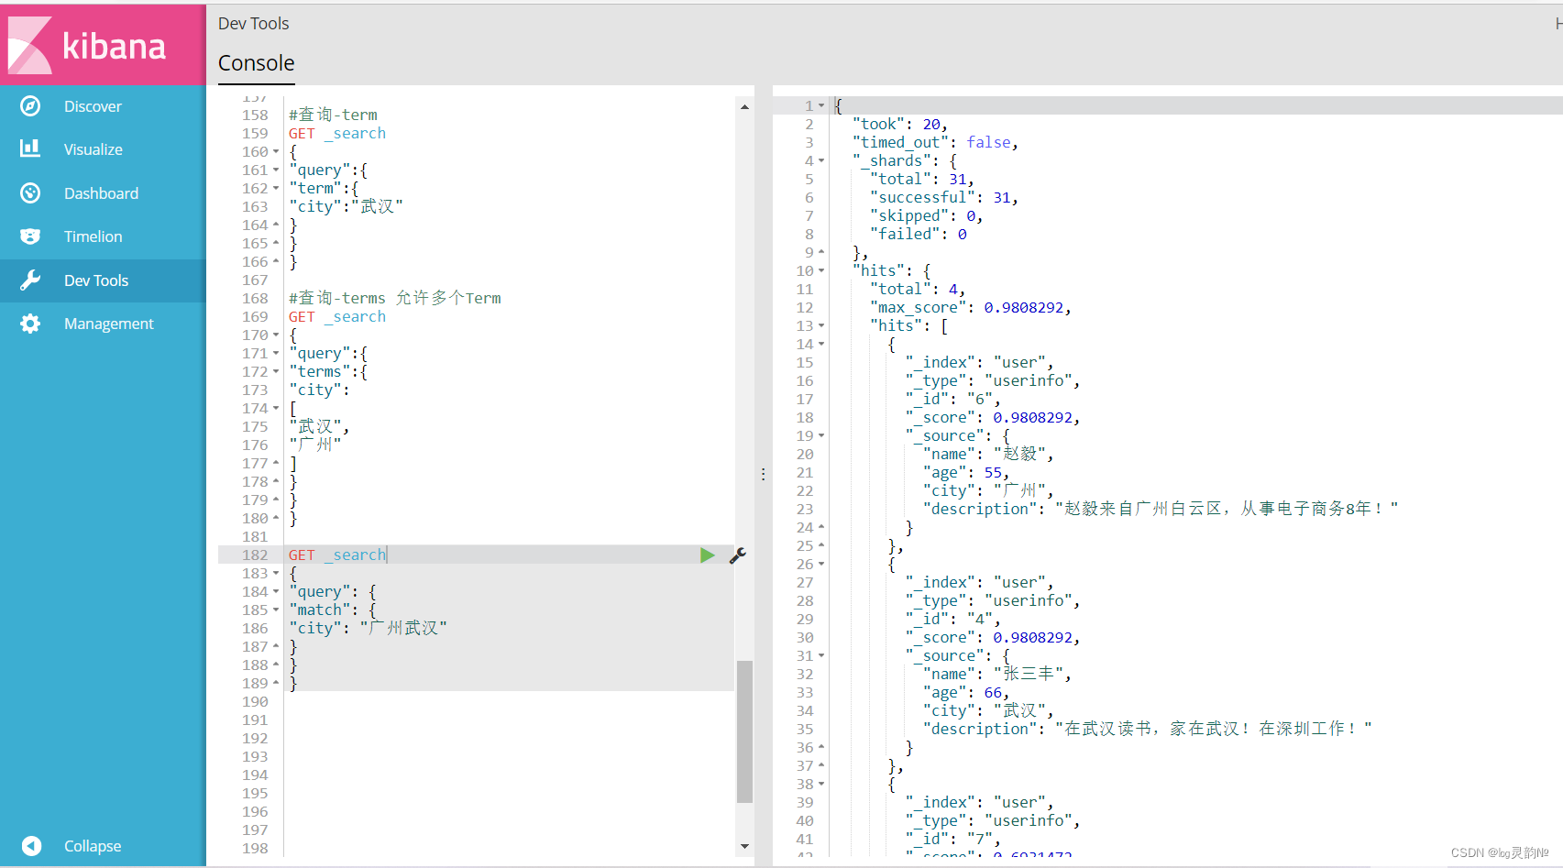The image size is (1563, 868).
Task: Collapse fold arrow at editor line 185
Action: pyautogui.click(x=276, y=610)
